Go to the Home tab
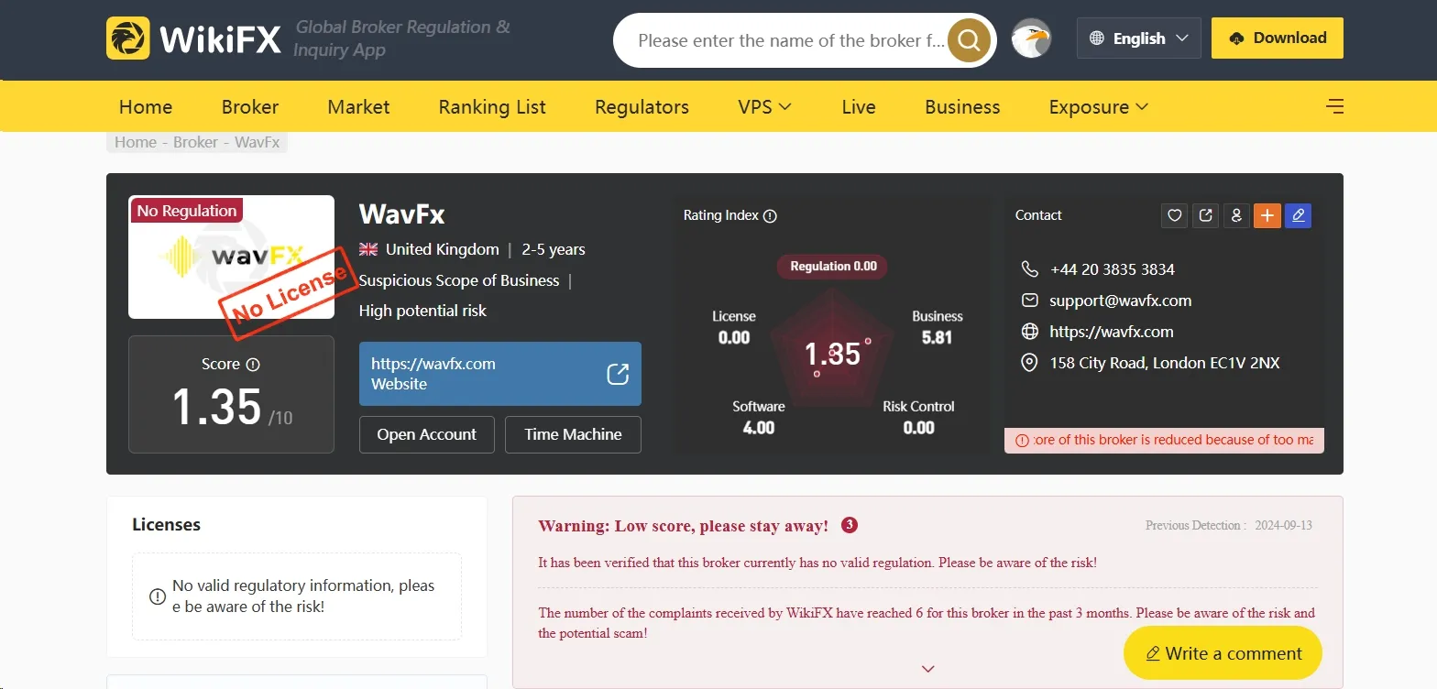The width and height of the screenshot is (1437, 689). [x=146, y=106]
